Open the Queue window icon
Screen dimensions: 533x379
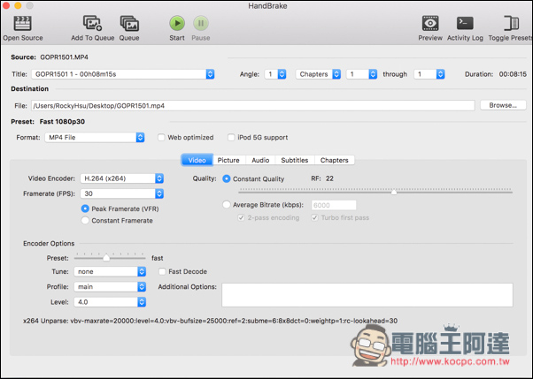pyautogui.click(x=129, y=24)
